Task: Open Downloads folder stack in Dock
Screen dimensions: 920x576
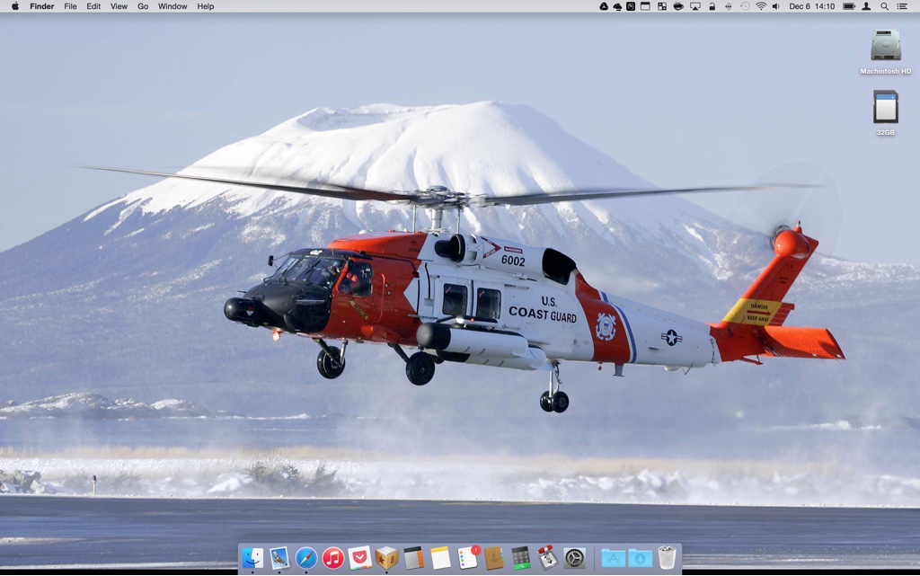Action: (x=640, y=558)
